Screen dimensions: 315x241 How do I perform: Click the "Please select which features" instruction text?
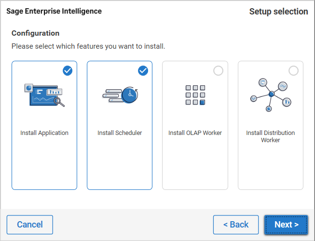pyautogui.click(x=88, y=46)
